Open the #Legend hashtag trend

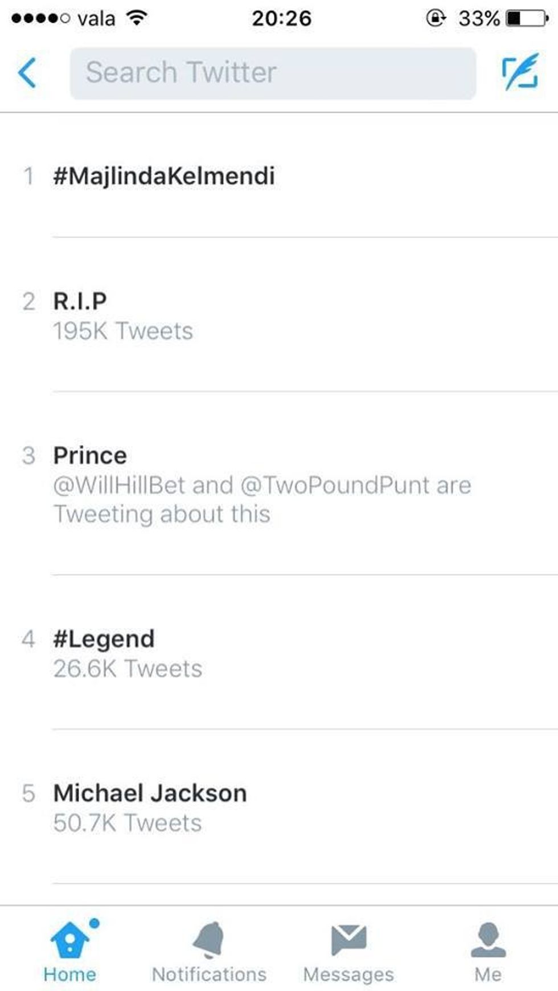[x=104, y=639]
